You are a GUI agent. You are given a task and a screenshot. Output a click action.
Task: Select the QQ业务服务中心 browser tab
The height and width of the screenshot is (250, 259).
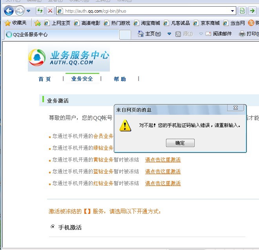62,35
